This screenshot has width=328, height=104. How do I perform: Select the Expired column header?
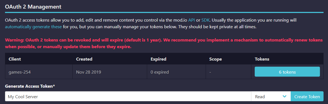coord(158,59)
